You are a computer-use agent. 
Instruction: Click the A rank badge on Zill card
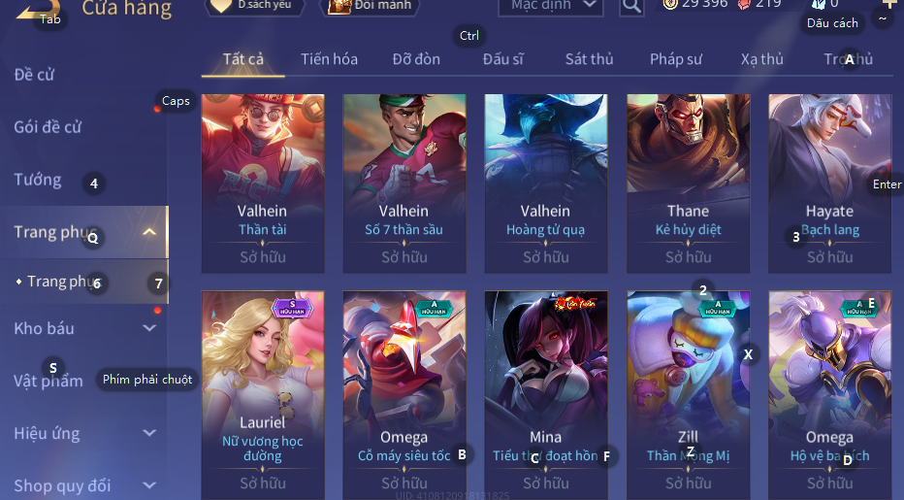pyautogui.click(x=718, y=307)
